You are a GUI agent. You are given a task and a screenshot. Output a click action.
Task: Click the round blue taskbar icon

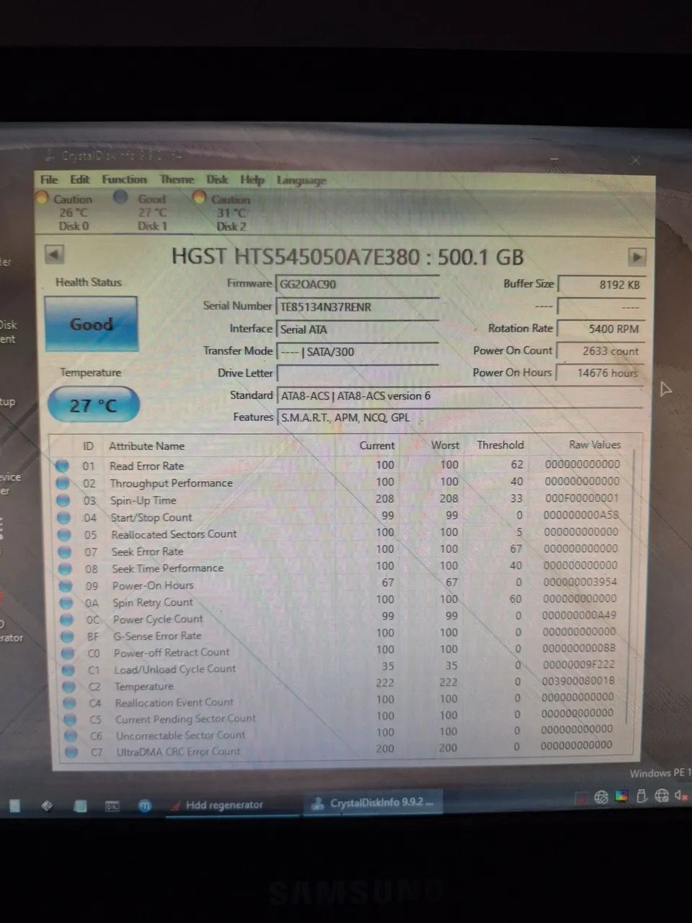(x=144, y=805)
